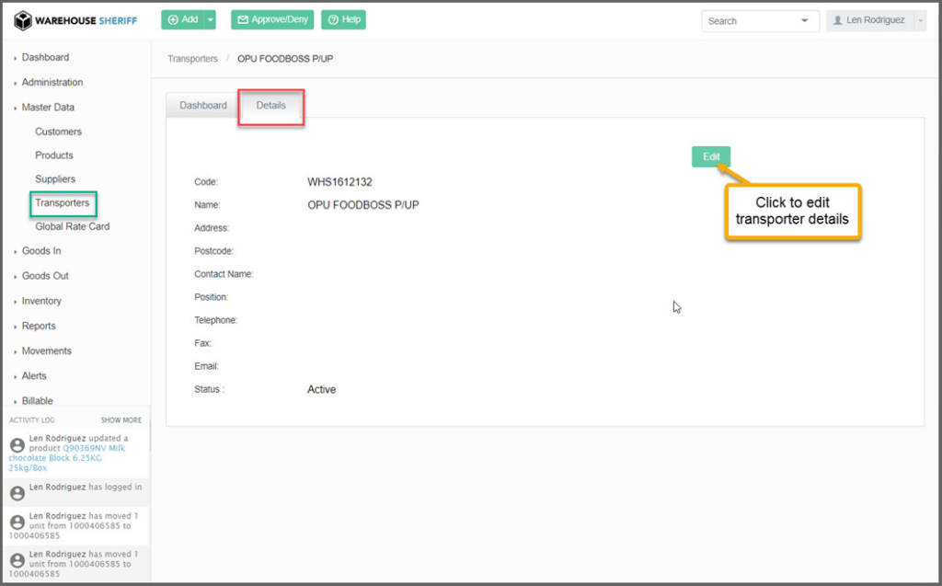
Task: Click Transporters in the breadcrumb
Action: (192, 59)
